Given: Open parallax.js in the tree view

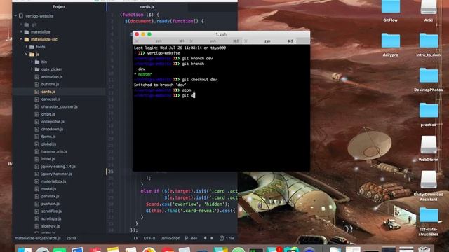Looking at the screenshot, I should coord(50,196).
